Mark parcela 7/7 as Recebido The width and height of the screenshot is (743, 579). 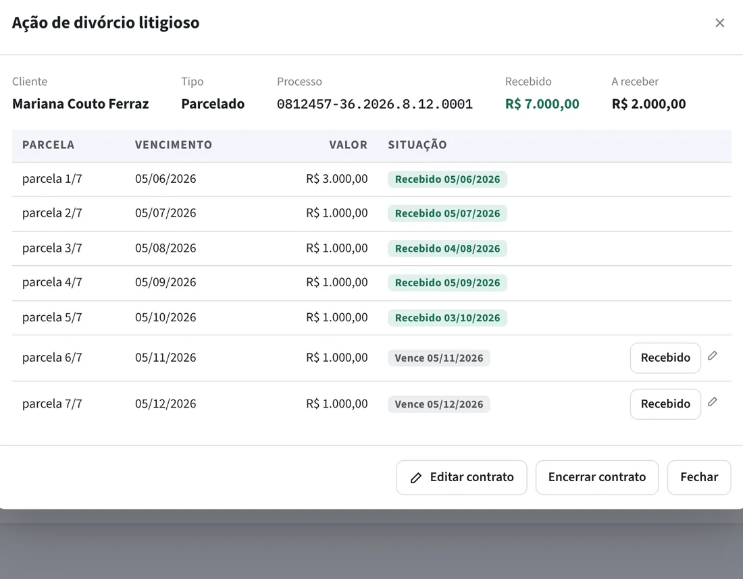coord(665,404)
